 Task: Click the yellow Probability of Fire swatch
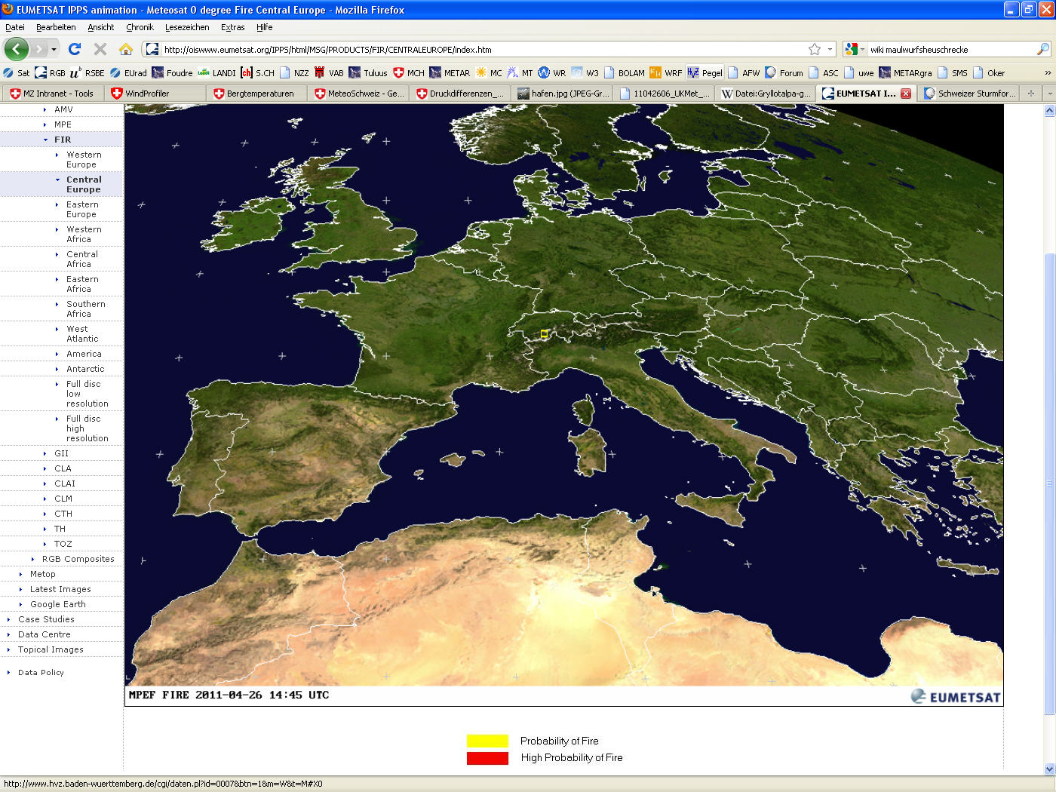tap(487, 741)
